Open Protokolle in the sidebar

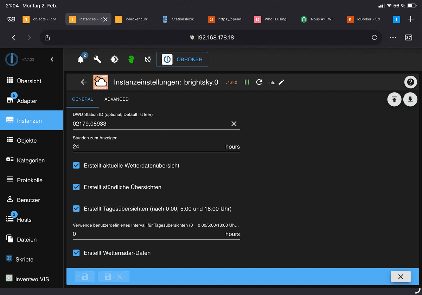(32, 180)
